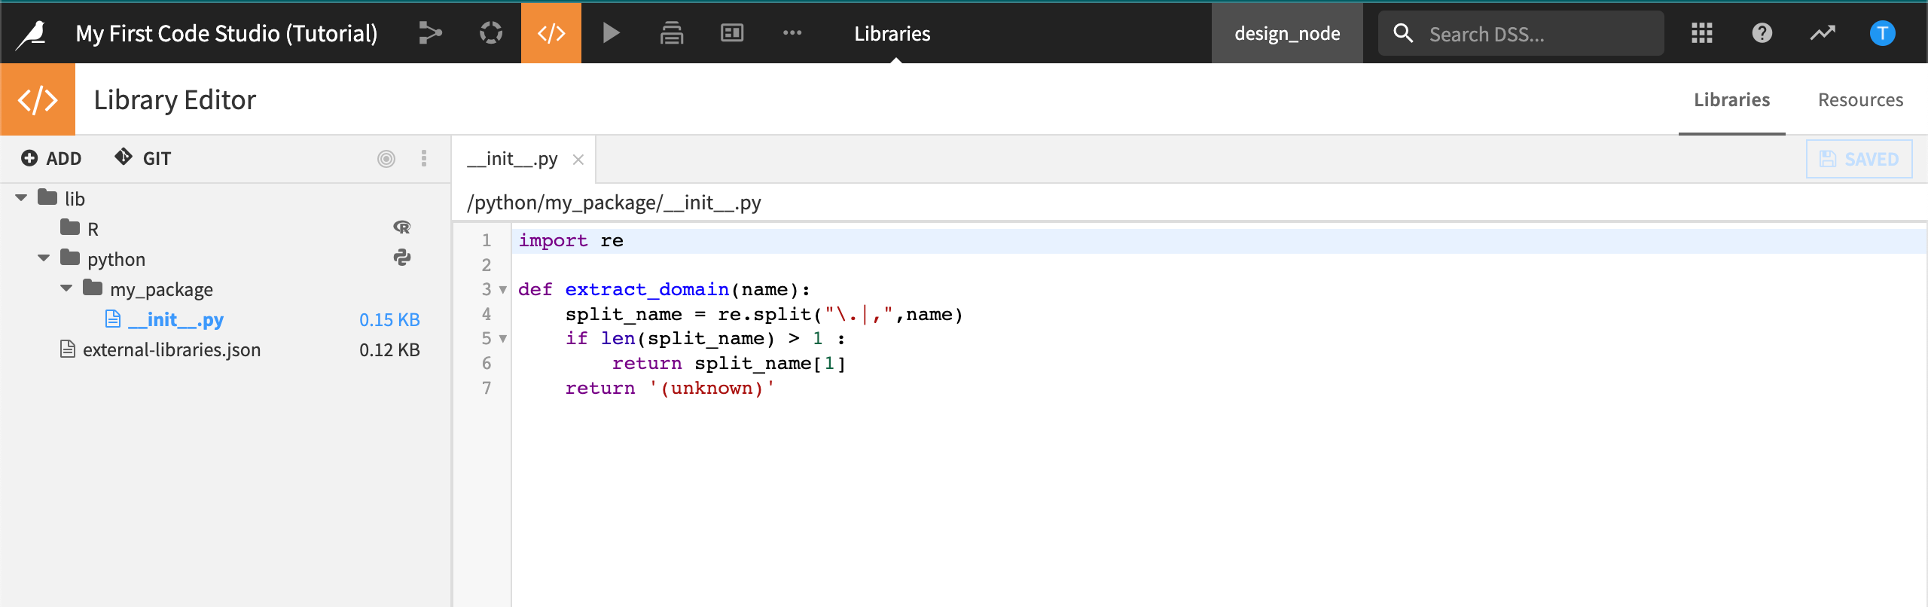Open the circular lab icon in top bar
The image size is (1928, 607).
491,33
